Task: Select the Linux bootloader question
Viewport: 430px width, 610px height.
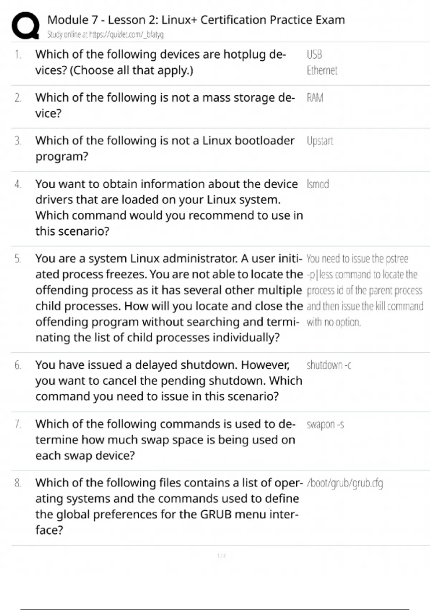Action: click(165, 148)
